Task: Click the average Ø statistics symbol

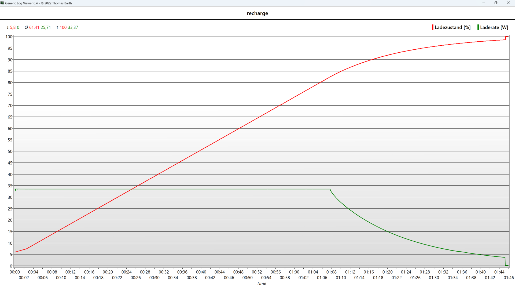Action: [x=26, y=27]
